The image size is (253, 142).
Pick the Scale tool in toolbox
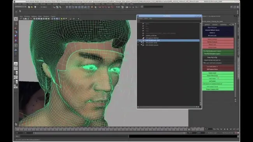click(16, 40)
